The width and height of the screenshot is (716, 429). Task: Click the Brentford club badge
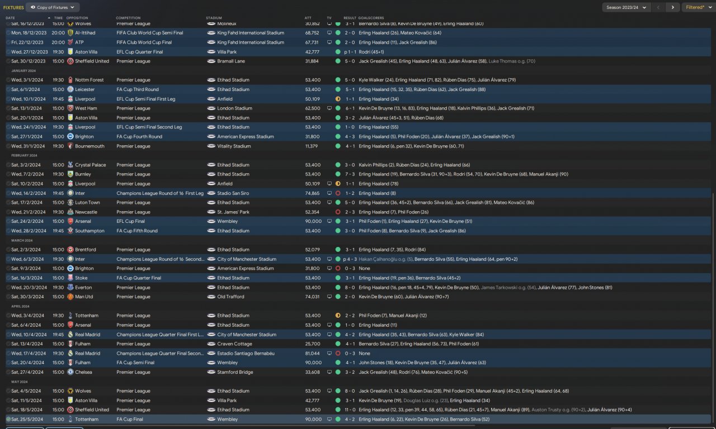point(70,250)
